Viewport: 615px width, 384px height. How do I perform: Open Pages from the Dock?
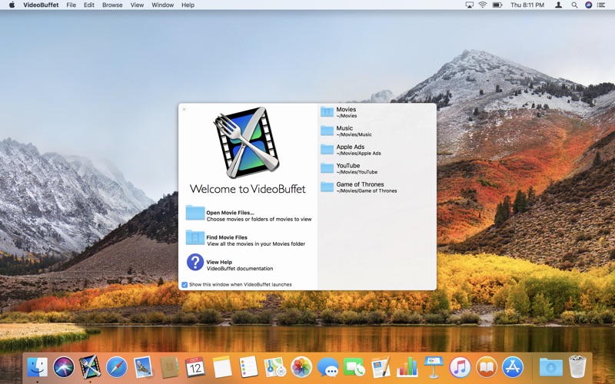coord(381,367)
